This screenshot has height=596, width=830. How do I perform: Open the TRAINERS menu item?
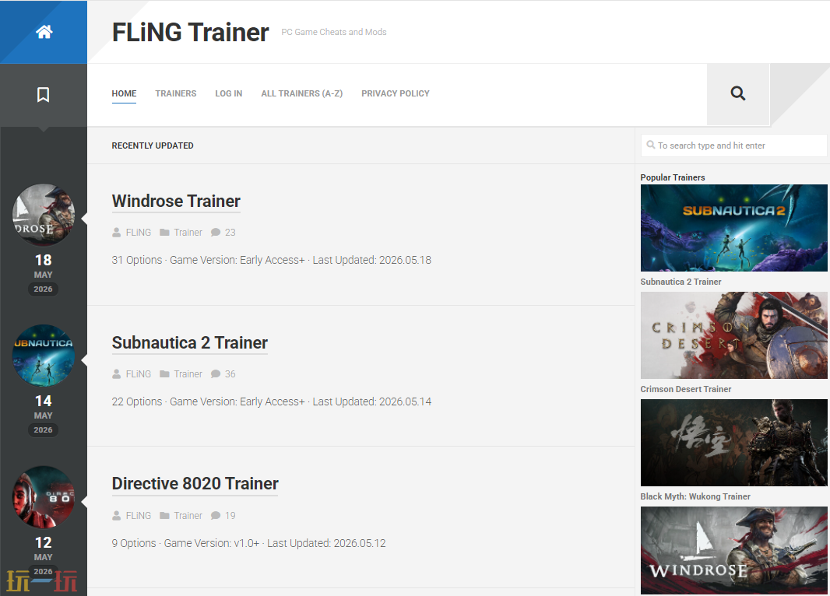coord(176,93)
